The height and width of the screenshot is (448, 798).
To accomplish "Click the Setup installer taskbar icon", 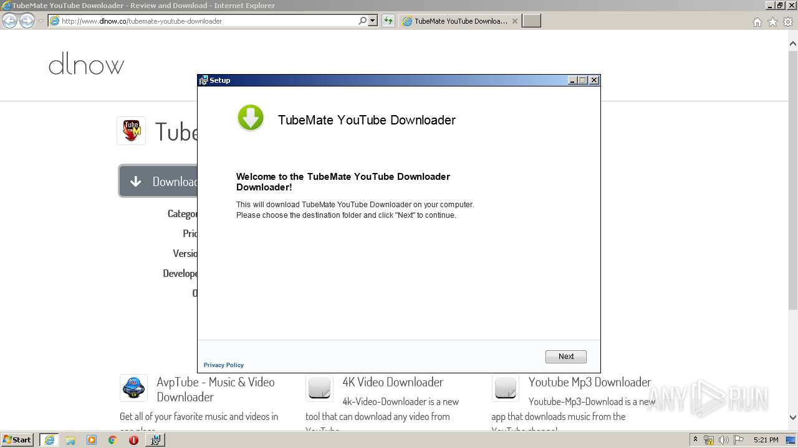I will 155,440.
